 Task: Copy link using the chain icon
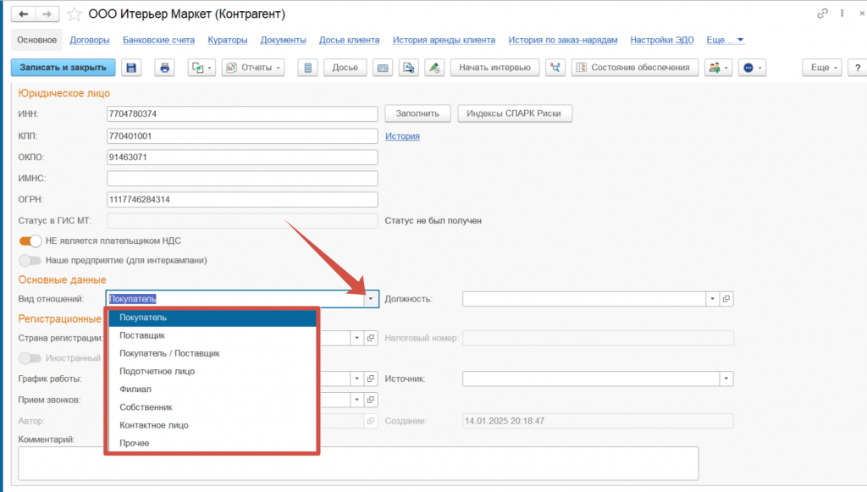tap(822, 14)
